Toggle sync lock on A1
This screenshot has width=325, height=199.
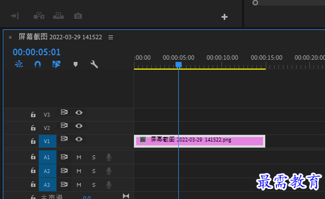[64, 157]
